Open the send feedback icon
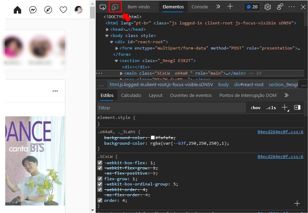This screenshot has width=308, height=213. pyautogui.click(x=280, y=7)
